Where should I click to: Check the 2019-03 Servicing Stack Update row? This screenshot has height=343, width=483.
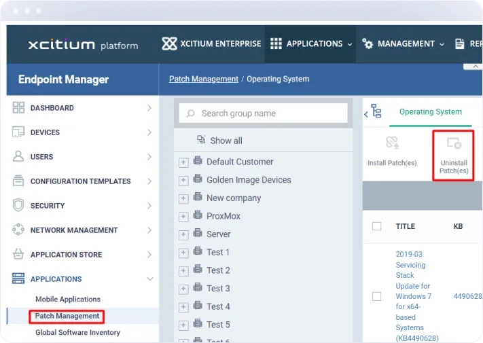(x=376, y=296)
